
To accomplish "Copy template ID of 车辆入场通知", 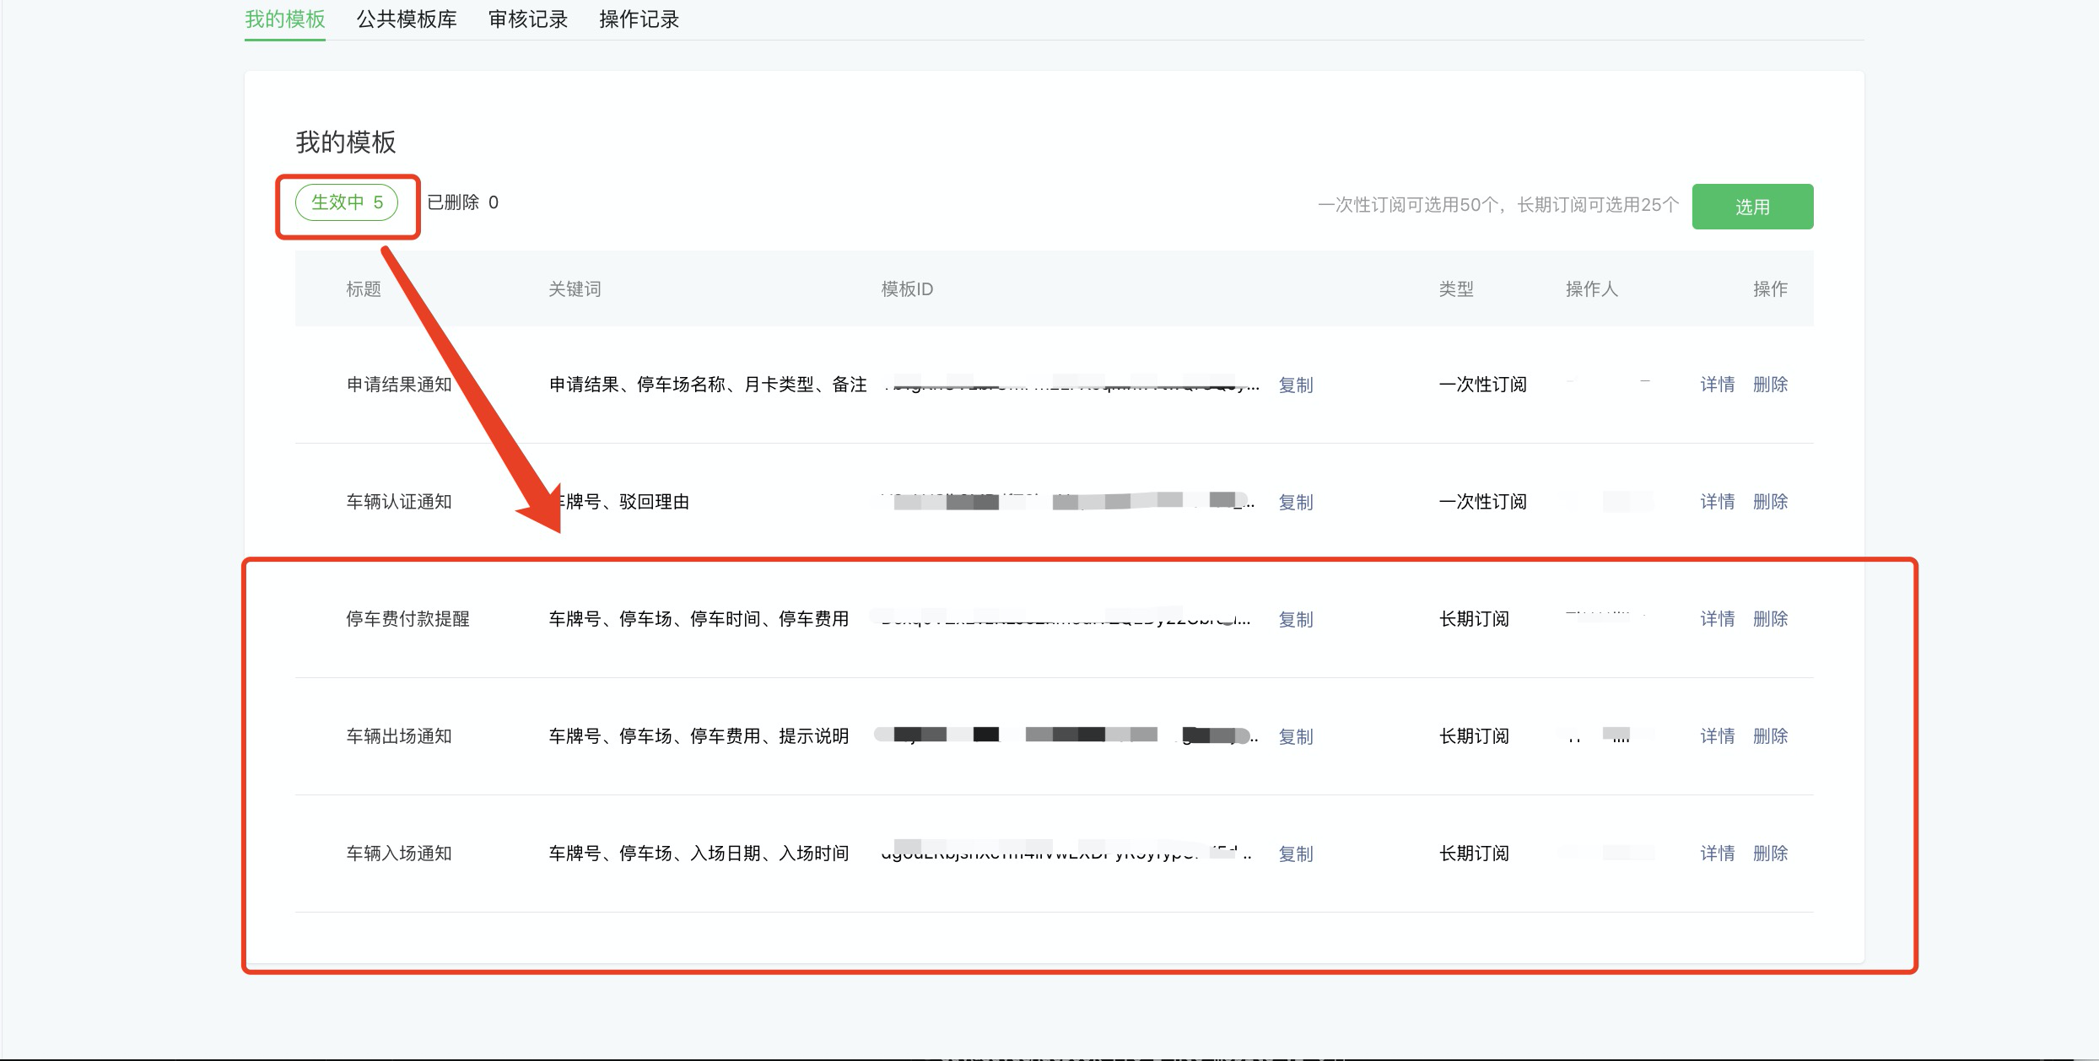I will (x=1296, y=854).
